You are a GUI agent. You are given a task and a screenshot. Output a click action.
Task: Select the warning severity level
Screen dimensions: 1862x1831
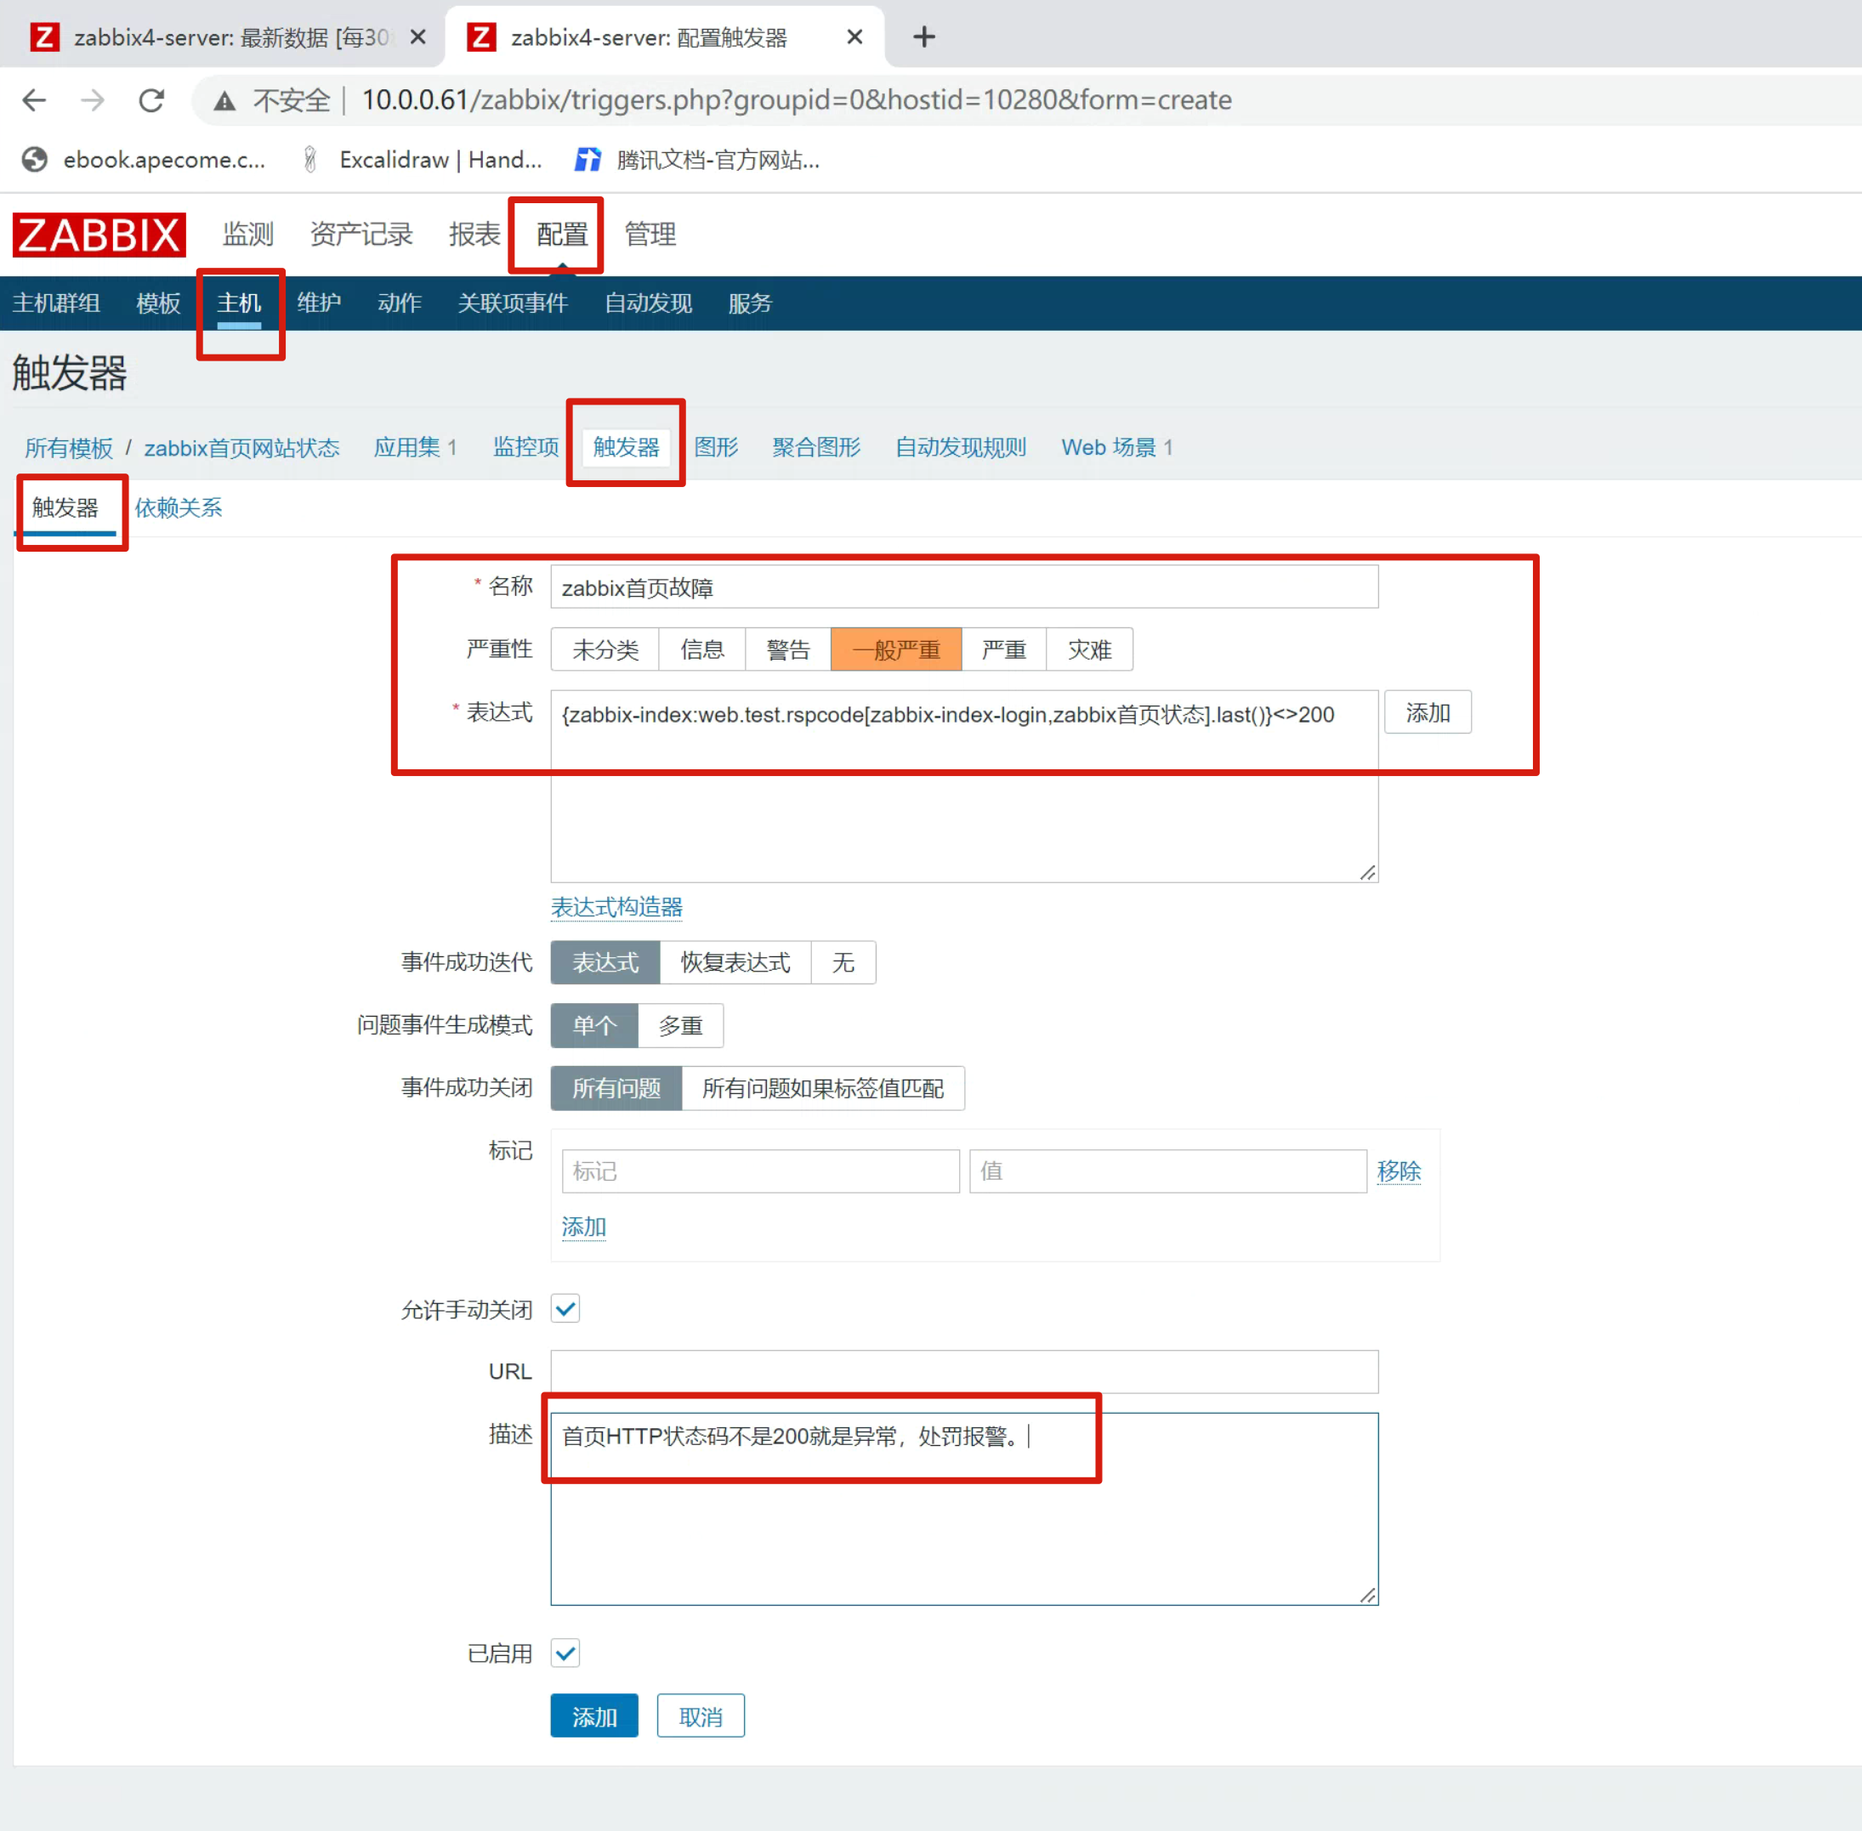pyautogui.click(x=787, y=650)
